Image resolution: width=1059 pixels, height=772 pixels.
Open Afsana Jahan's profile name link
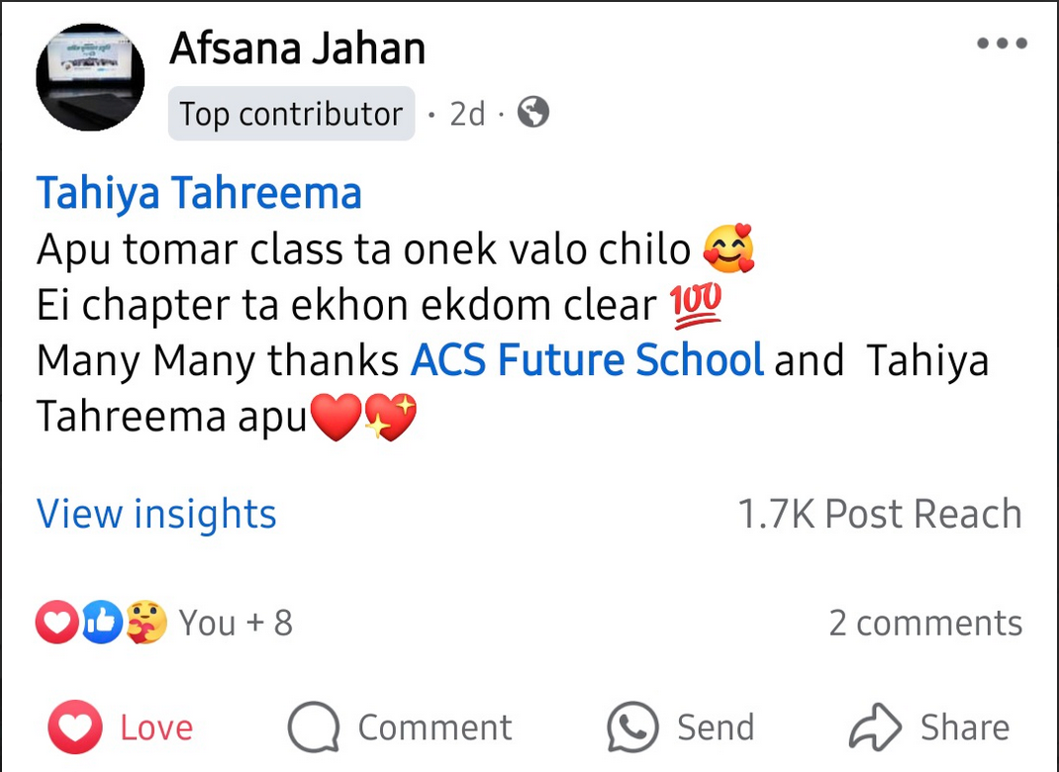pyautogui.click(x=297, y=48)
